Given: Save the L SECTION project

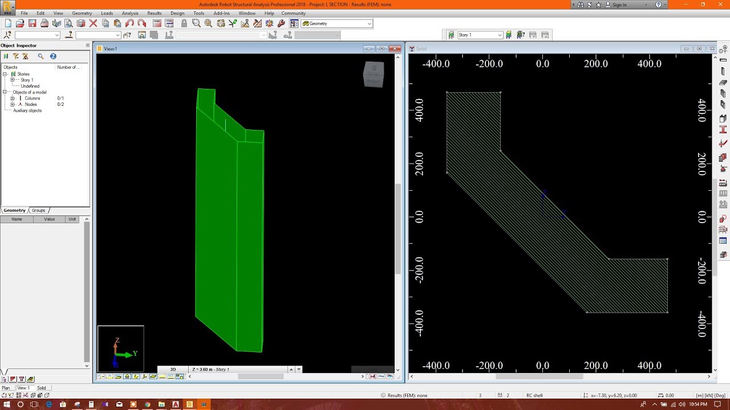Looking at the screenshot, I should [32, 23].
